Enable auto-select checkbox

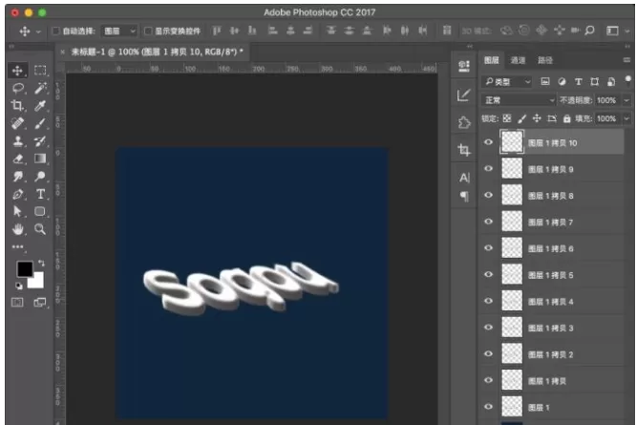[x=56, y=31]
